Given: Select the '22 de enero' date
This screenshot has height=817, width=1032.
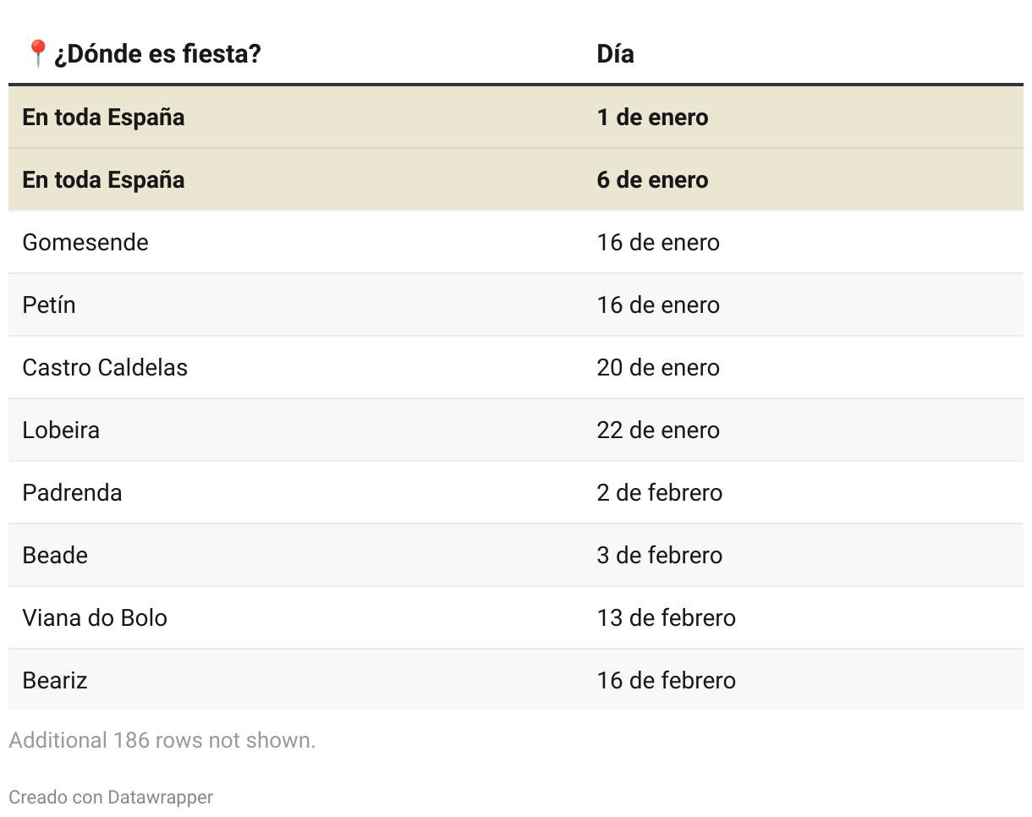Looking at the screenshot, I should 658,430.
